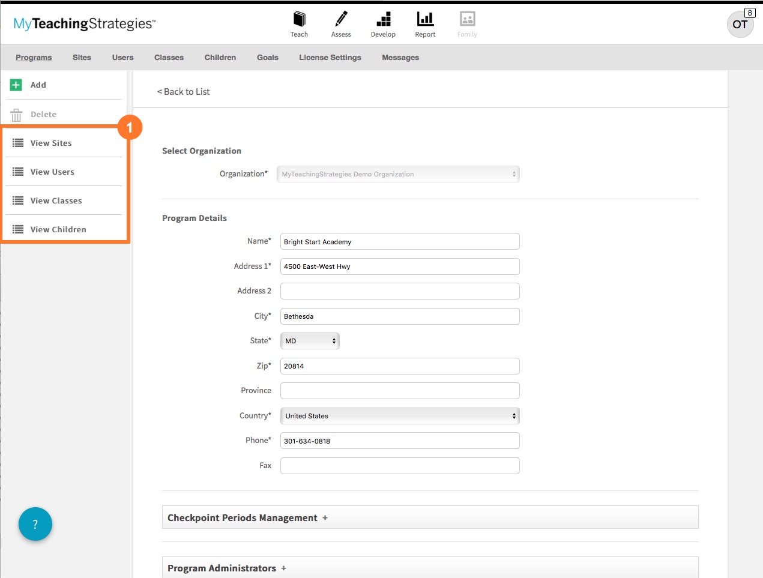Go to the Messages tab

[400, 58]
